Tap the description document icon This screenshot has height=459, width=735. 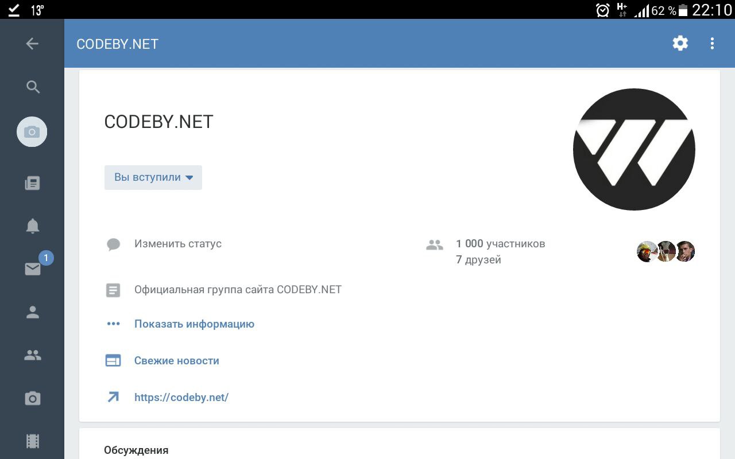[113, 290]
